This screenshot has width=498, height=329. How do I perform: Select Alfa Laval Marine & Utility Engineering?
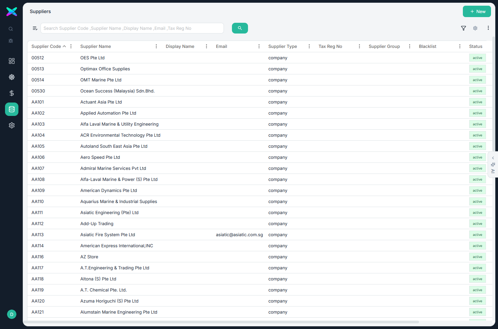coord(119,124)
